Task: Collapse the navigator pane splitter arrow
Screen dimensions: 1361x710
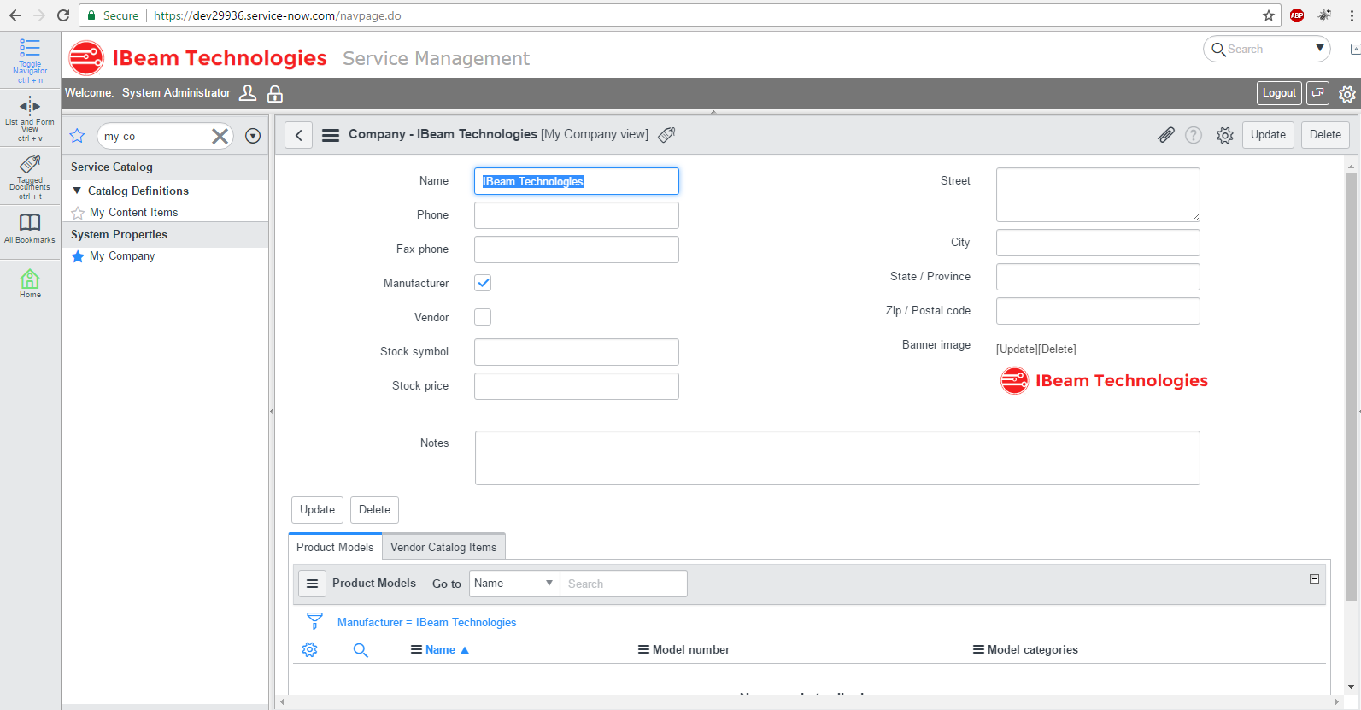Action: [x=272, y=411]
